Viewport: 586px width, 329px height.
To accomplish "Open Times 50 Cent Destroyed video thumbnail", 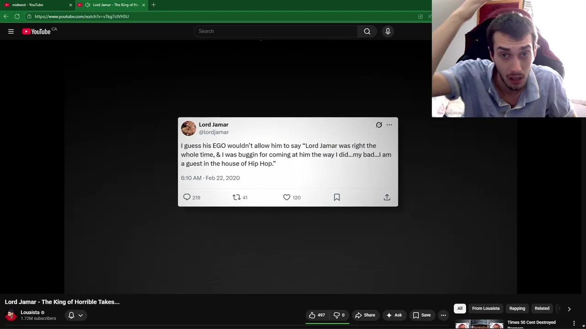I will (x=479, y=324).
